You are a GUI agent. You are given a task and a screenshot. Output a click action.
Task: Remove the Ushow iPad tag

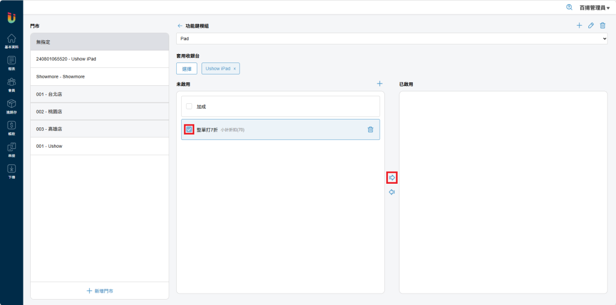pyautogui.click(x=235, y=69)
